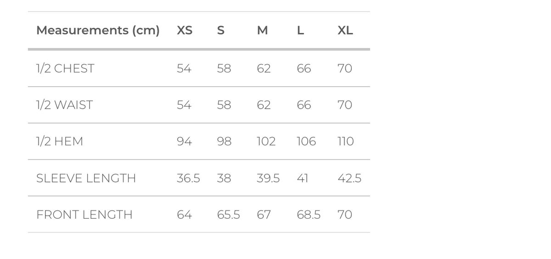Select the XS size column header
The image size is (551, 259).
click(x=185, y=31)
